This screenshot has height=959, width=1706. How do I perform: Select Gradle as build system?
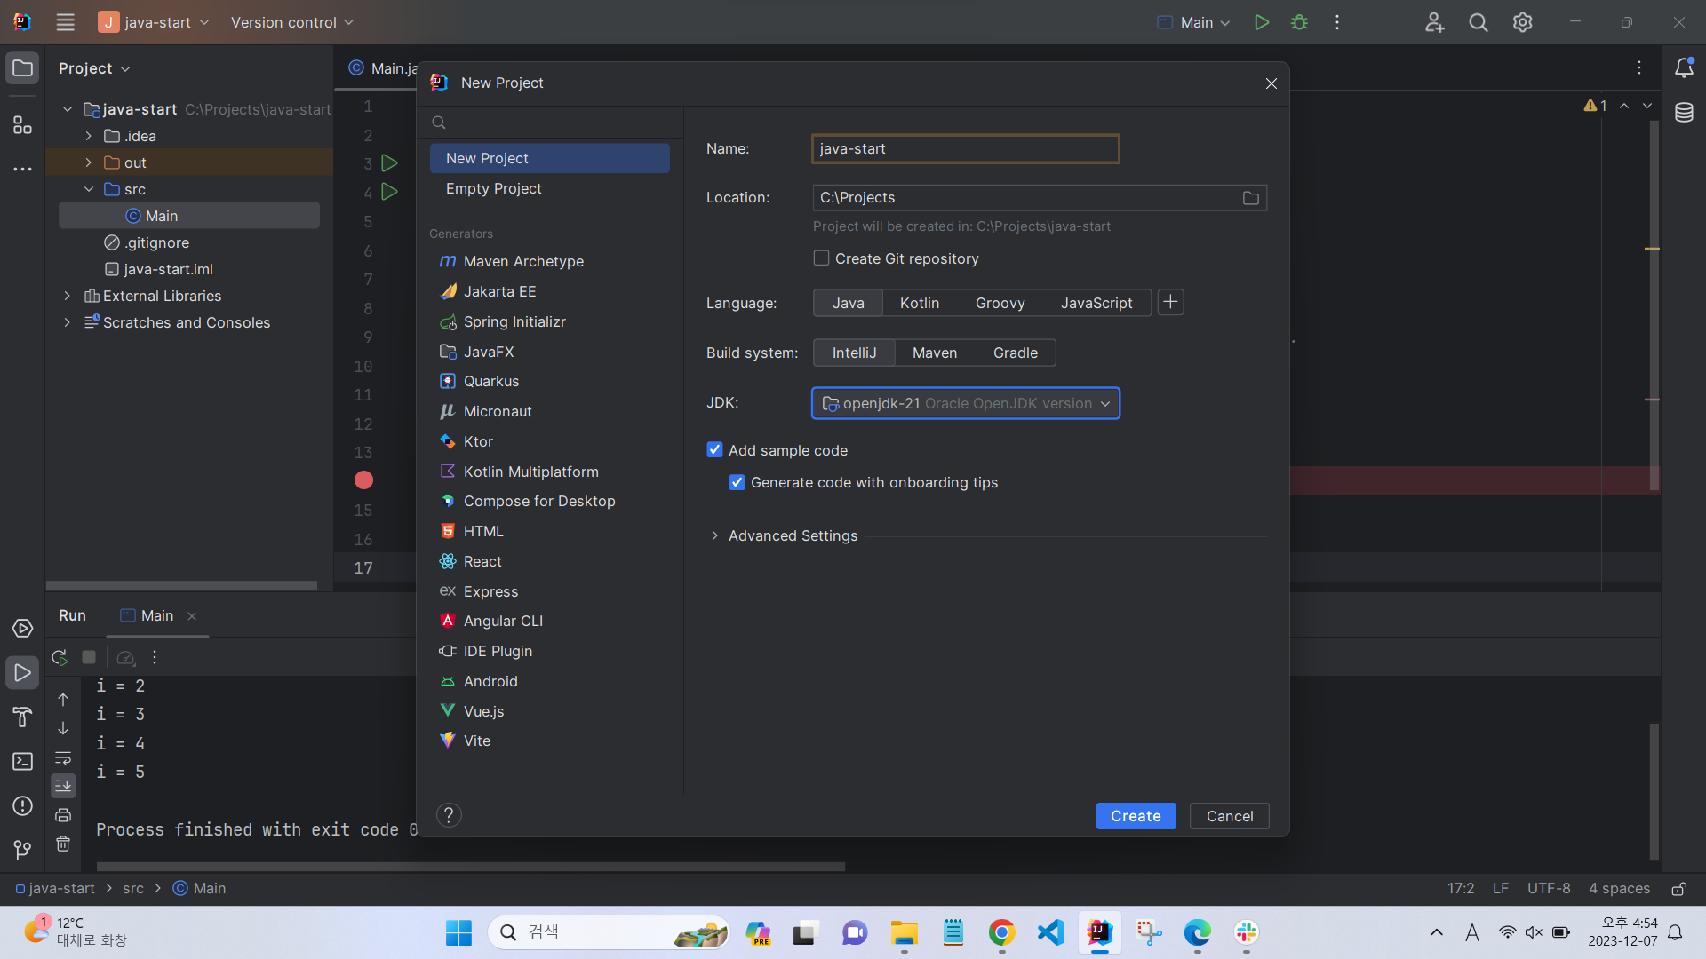click(1015, 353)
